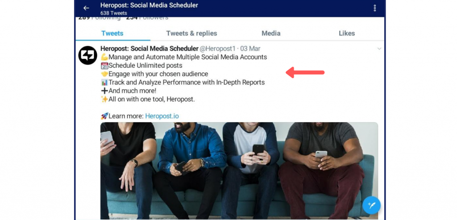The image size is (457, 220).
Task: Open the tweet image of people on a couch
Action: click(x=239, y=170)
